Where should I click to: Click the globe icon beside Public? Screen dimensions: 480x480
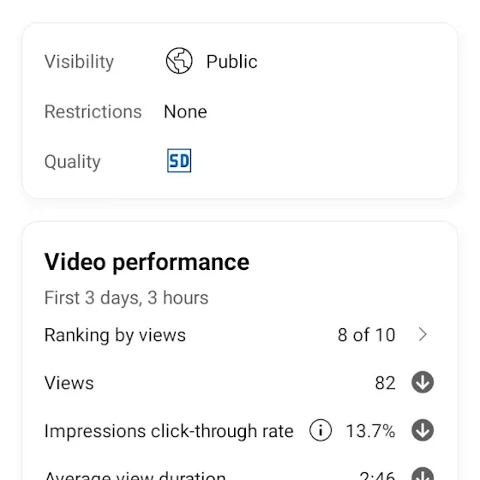tap(179, 61)
